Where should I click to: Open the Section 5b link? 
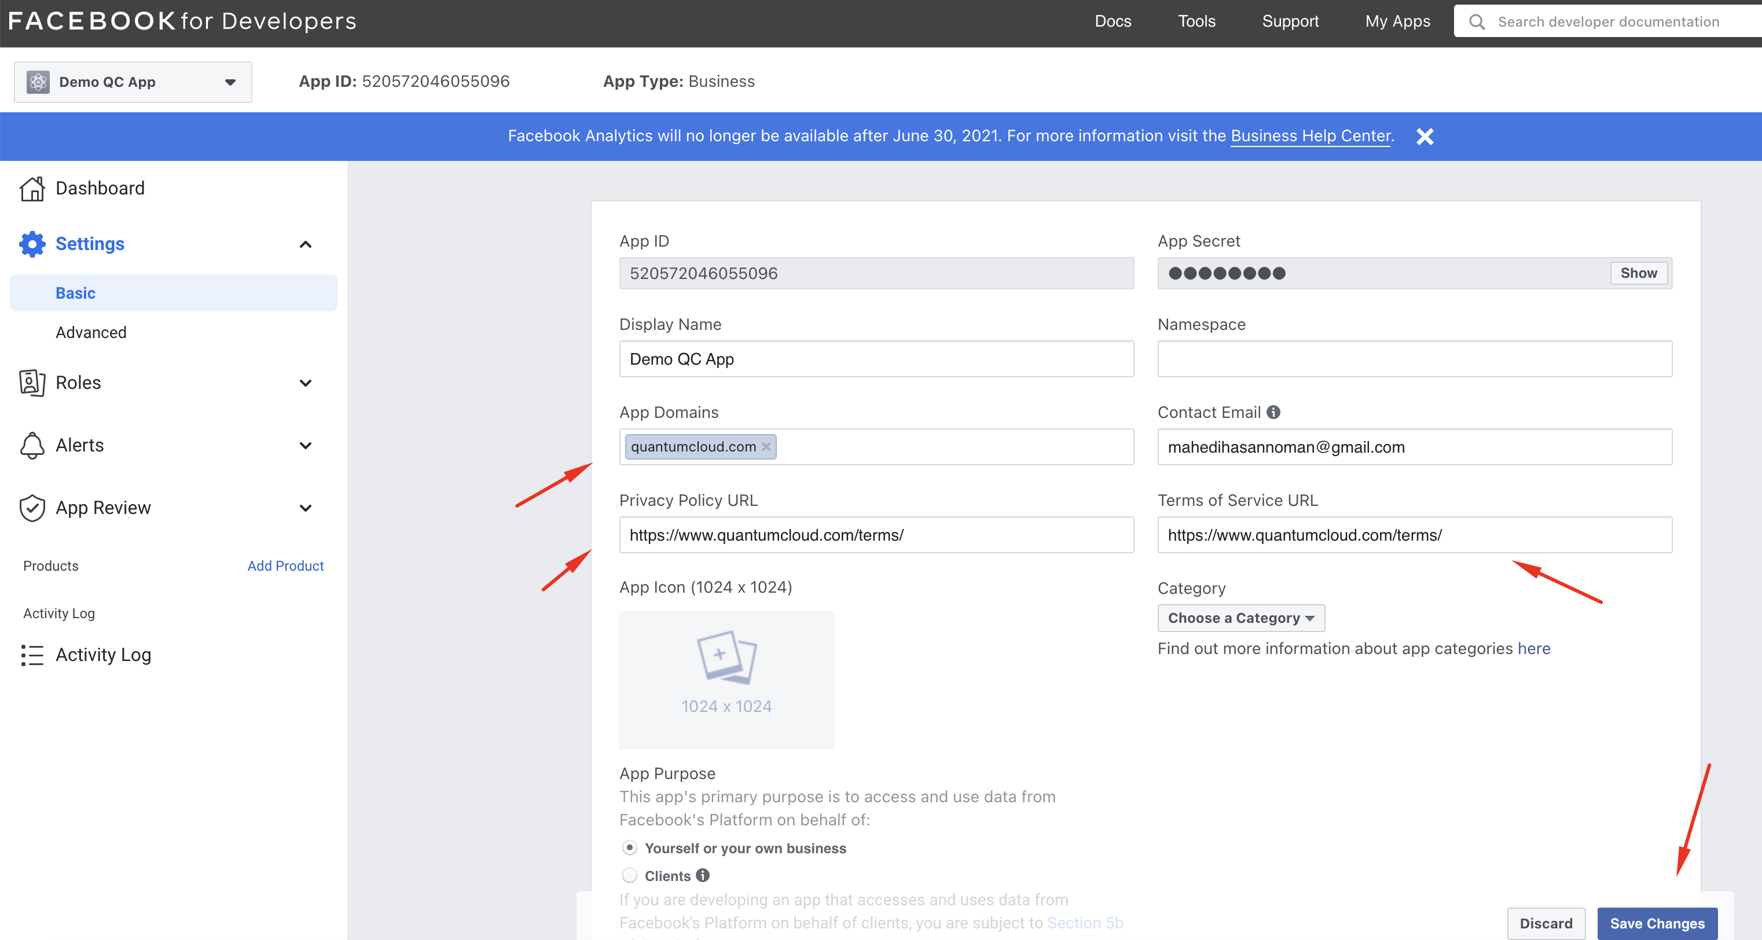pos(1085,923)
